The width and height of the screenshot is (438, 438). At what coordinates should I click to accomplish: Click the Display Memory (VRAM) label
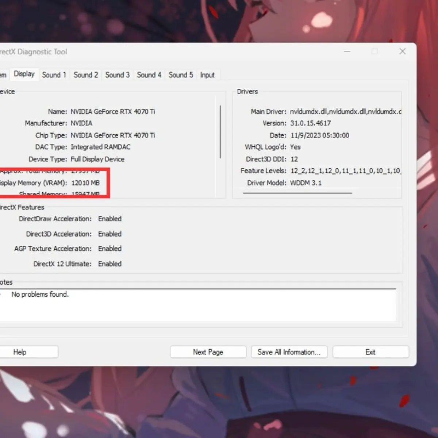pyautogui.click(x=34, y=182)
